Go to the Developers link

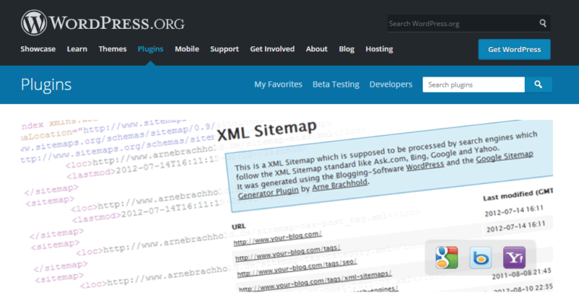[x=391, y=85]
